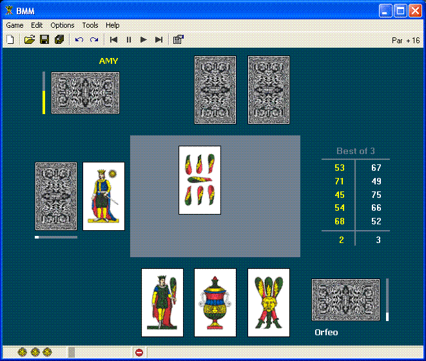Open the Tools menu
426x361 pixels.
(90, 25)
